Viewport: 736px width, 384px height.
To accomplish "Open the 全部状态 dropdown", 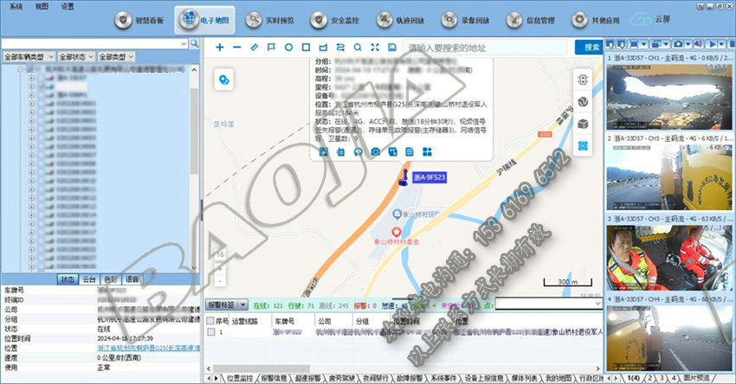I will coord(75,56).
